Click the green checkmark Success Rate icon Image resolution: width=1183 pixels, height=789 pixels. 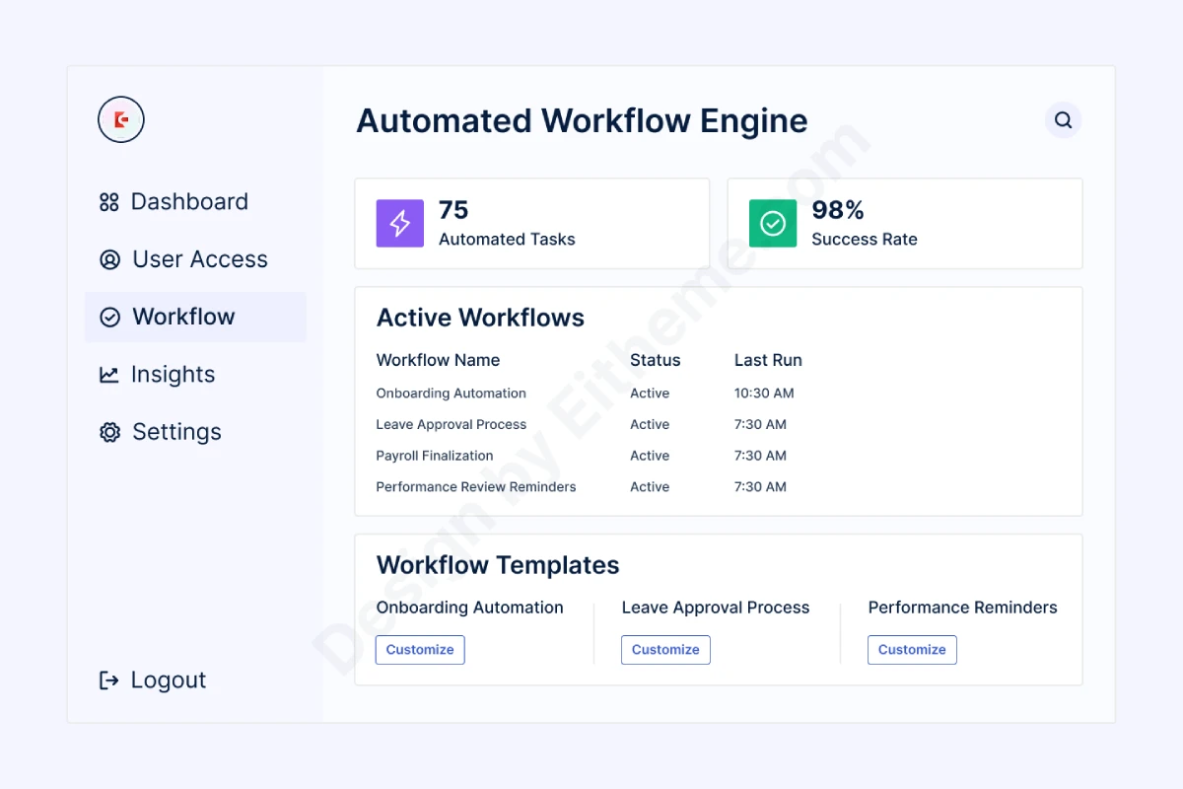[773, 223]
